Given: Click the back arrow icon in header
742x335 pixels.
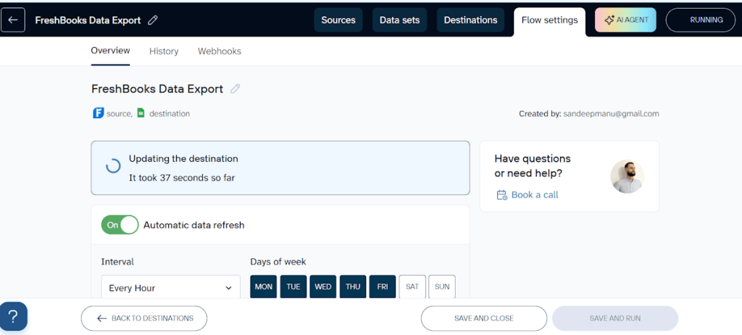Looking at the screenshot, I should [13, 20].
